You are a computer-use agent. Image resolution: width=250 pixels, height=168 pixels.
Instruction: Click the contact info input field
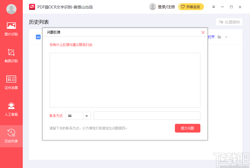(x=147, y=116)
